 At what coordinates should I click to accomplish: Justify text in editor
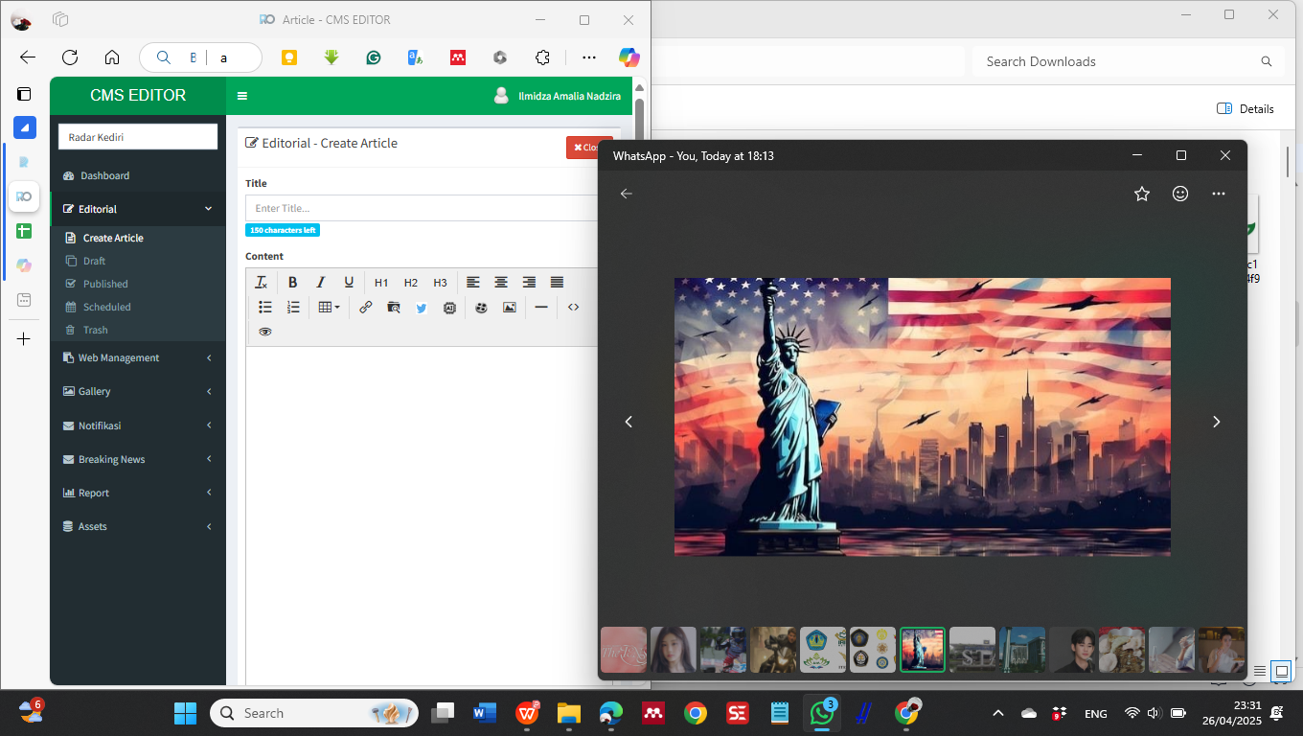[x=557, y=283]
